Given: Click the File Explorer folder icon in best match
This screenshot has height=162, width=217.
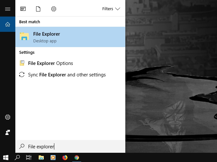Looking at the screenshot, I should tap(24, 36).
